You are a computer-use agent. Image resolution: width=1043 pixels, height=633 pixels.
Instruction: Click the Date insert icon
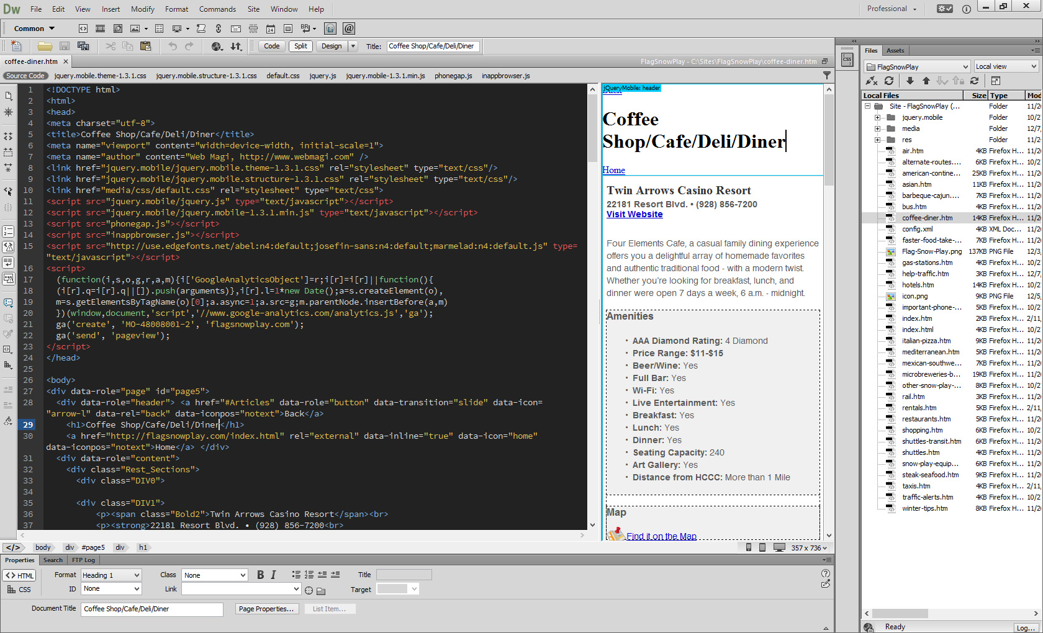tap(270, 29)
